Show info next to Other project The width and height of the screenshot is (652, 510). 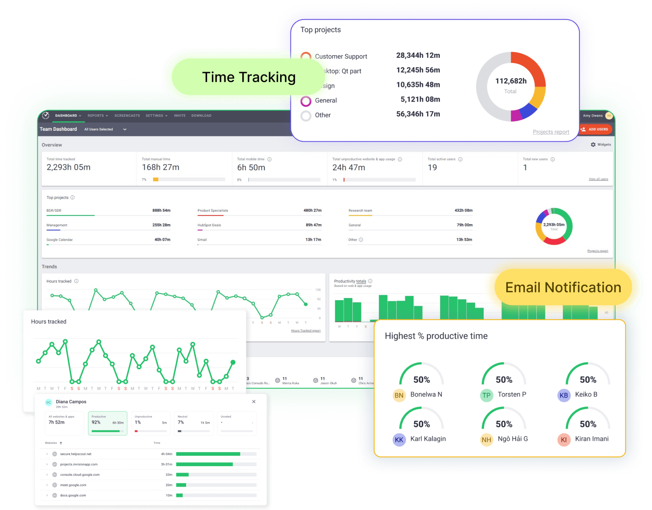click(361, 240)
